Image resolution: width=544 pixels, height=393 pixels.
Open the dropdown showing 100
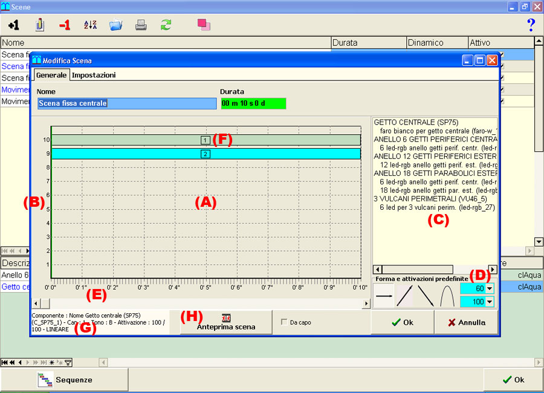pyautogui.click(x=490, y=302)
